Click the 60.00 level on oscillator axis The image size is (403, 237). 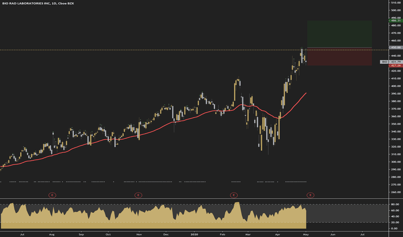point(395,210)
